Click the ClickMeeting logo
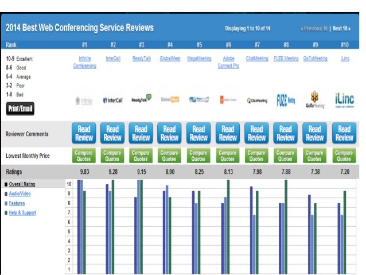Screen dimensions: 366x275 click(257, 100)
